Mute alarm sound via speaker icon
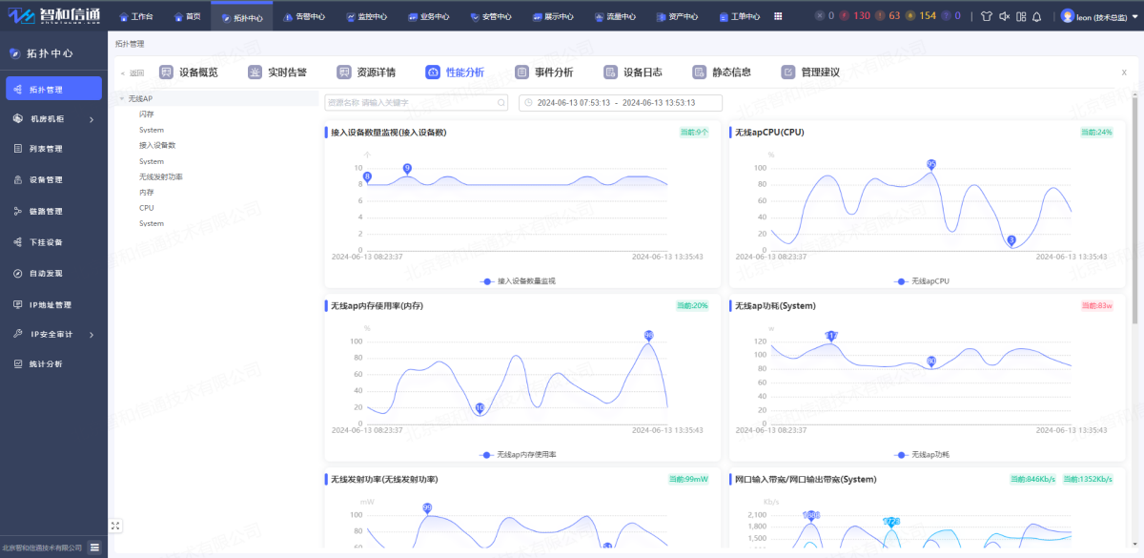This screenshot has height=558, width=1144. pos(1004,16)
